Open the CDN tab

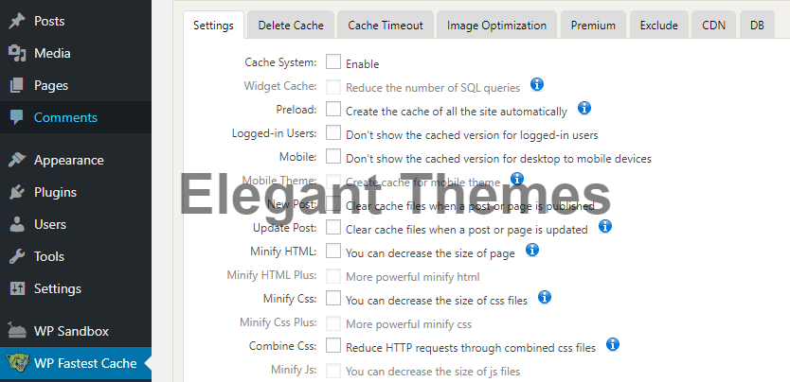coord(713,26)
